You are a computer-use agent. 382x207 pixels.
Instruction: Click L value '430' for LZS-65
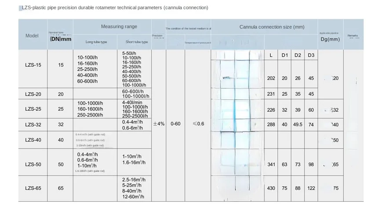tap(271, 188)
